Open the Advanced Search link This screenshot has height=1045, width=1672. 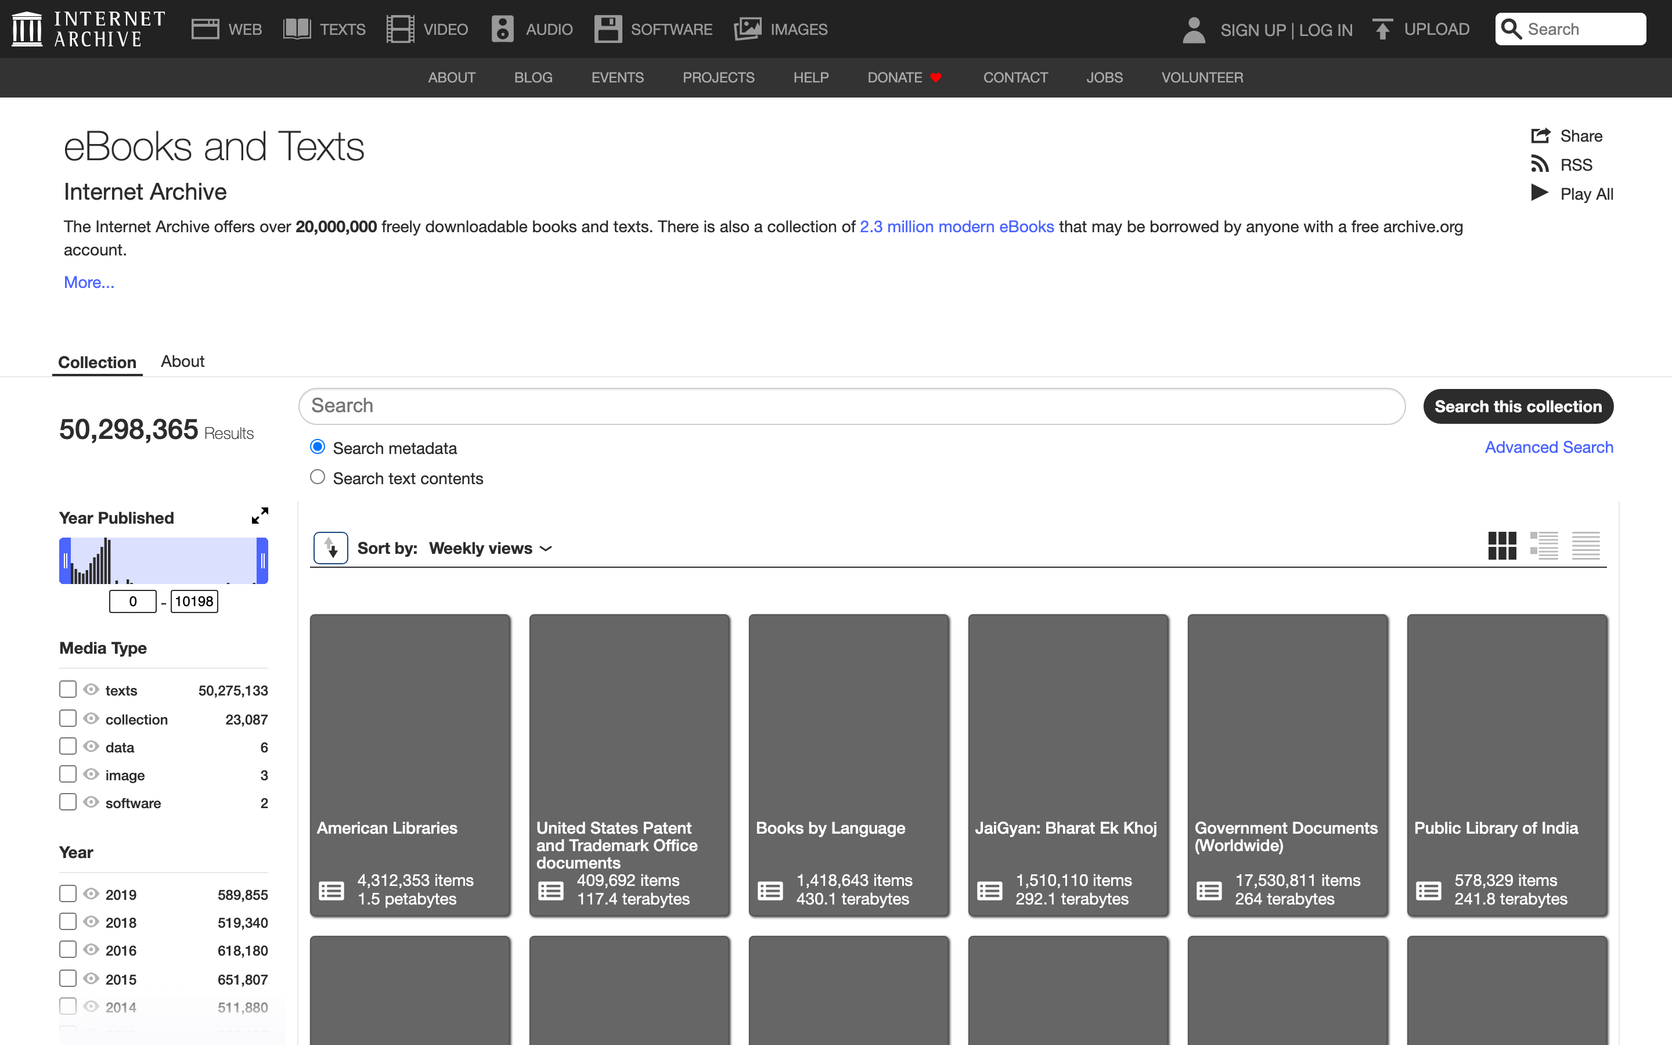pyautogui.click(x=1549, y=447)
